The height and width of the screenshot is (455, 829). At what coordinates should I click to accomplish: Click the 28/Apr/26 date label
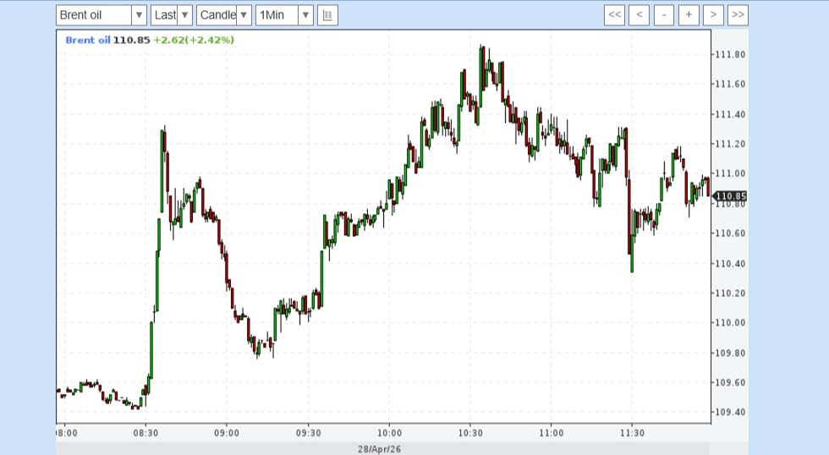coord(379,449)
